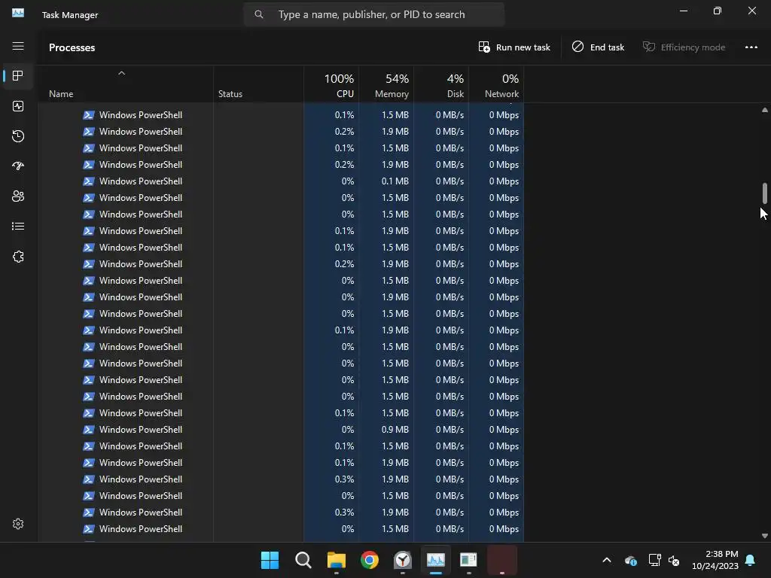Image resolution: width=771 pixels, height=578 pixels.
Task: Click the vertical scrollbar thumb
Action: 765,193
